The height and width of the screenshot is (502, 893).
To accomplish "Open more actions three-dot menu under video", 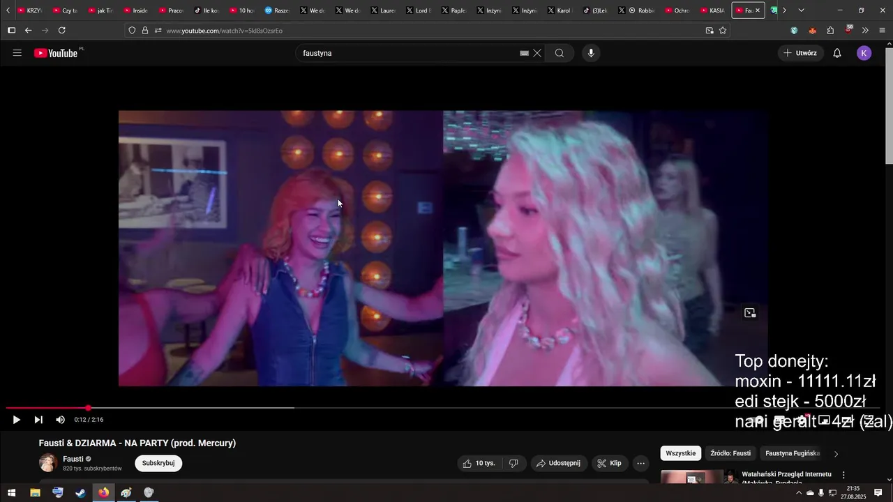I will pos(641,463).
